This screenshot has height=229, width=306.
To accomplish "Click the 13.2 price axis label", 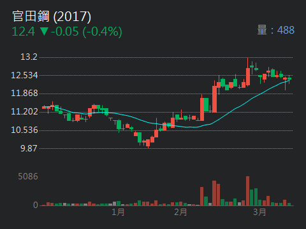I will point(29,57).
